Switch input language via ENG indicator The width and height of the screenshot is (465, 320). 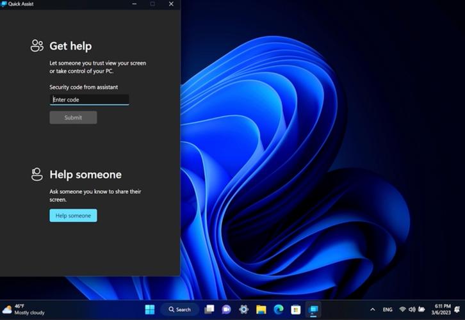click(x=387, y=309)
